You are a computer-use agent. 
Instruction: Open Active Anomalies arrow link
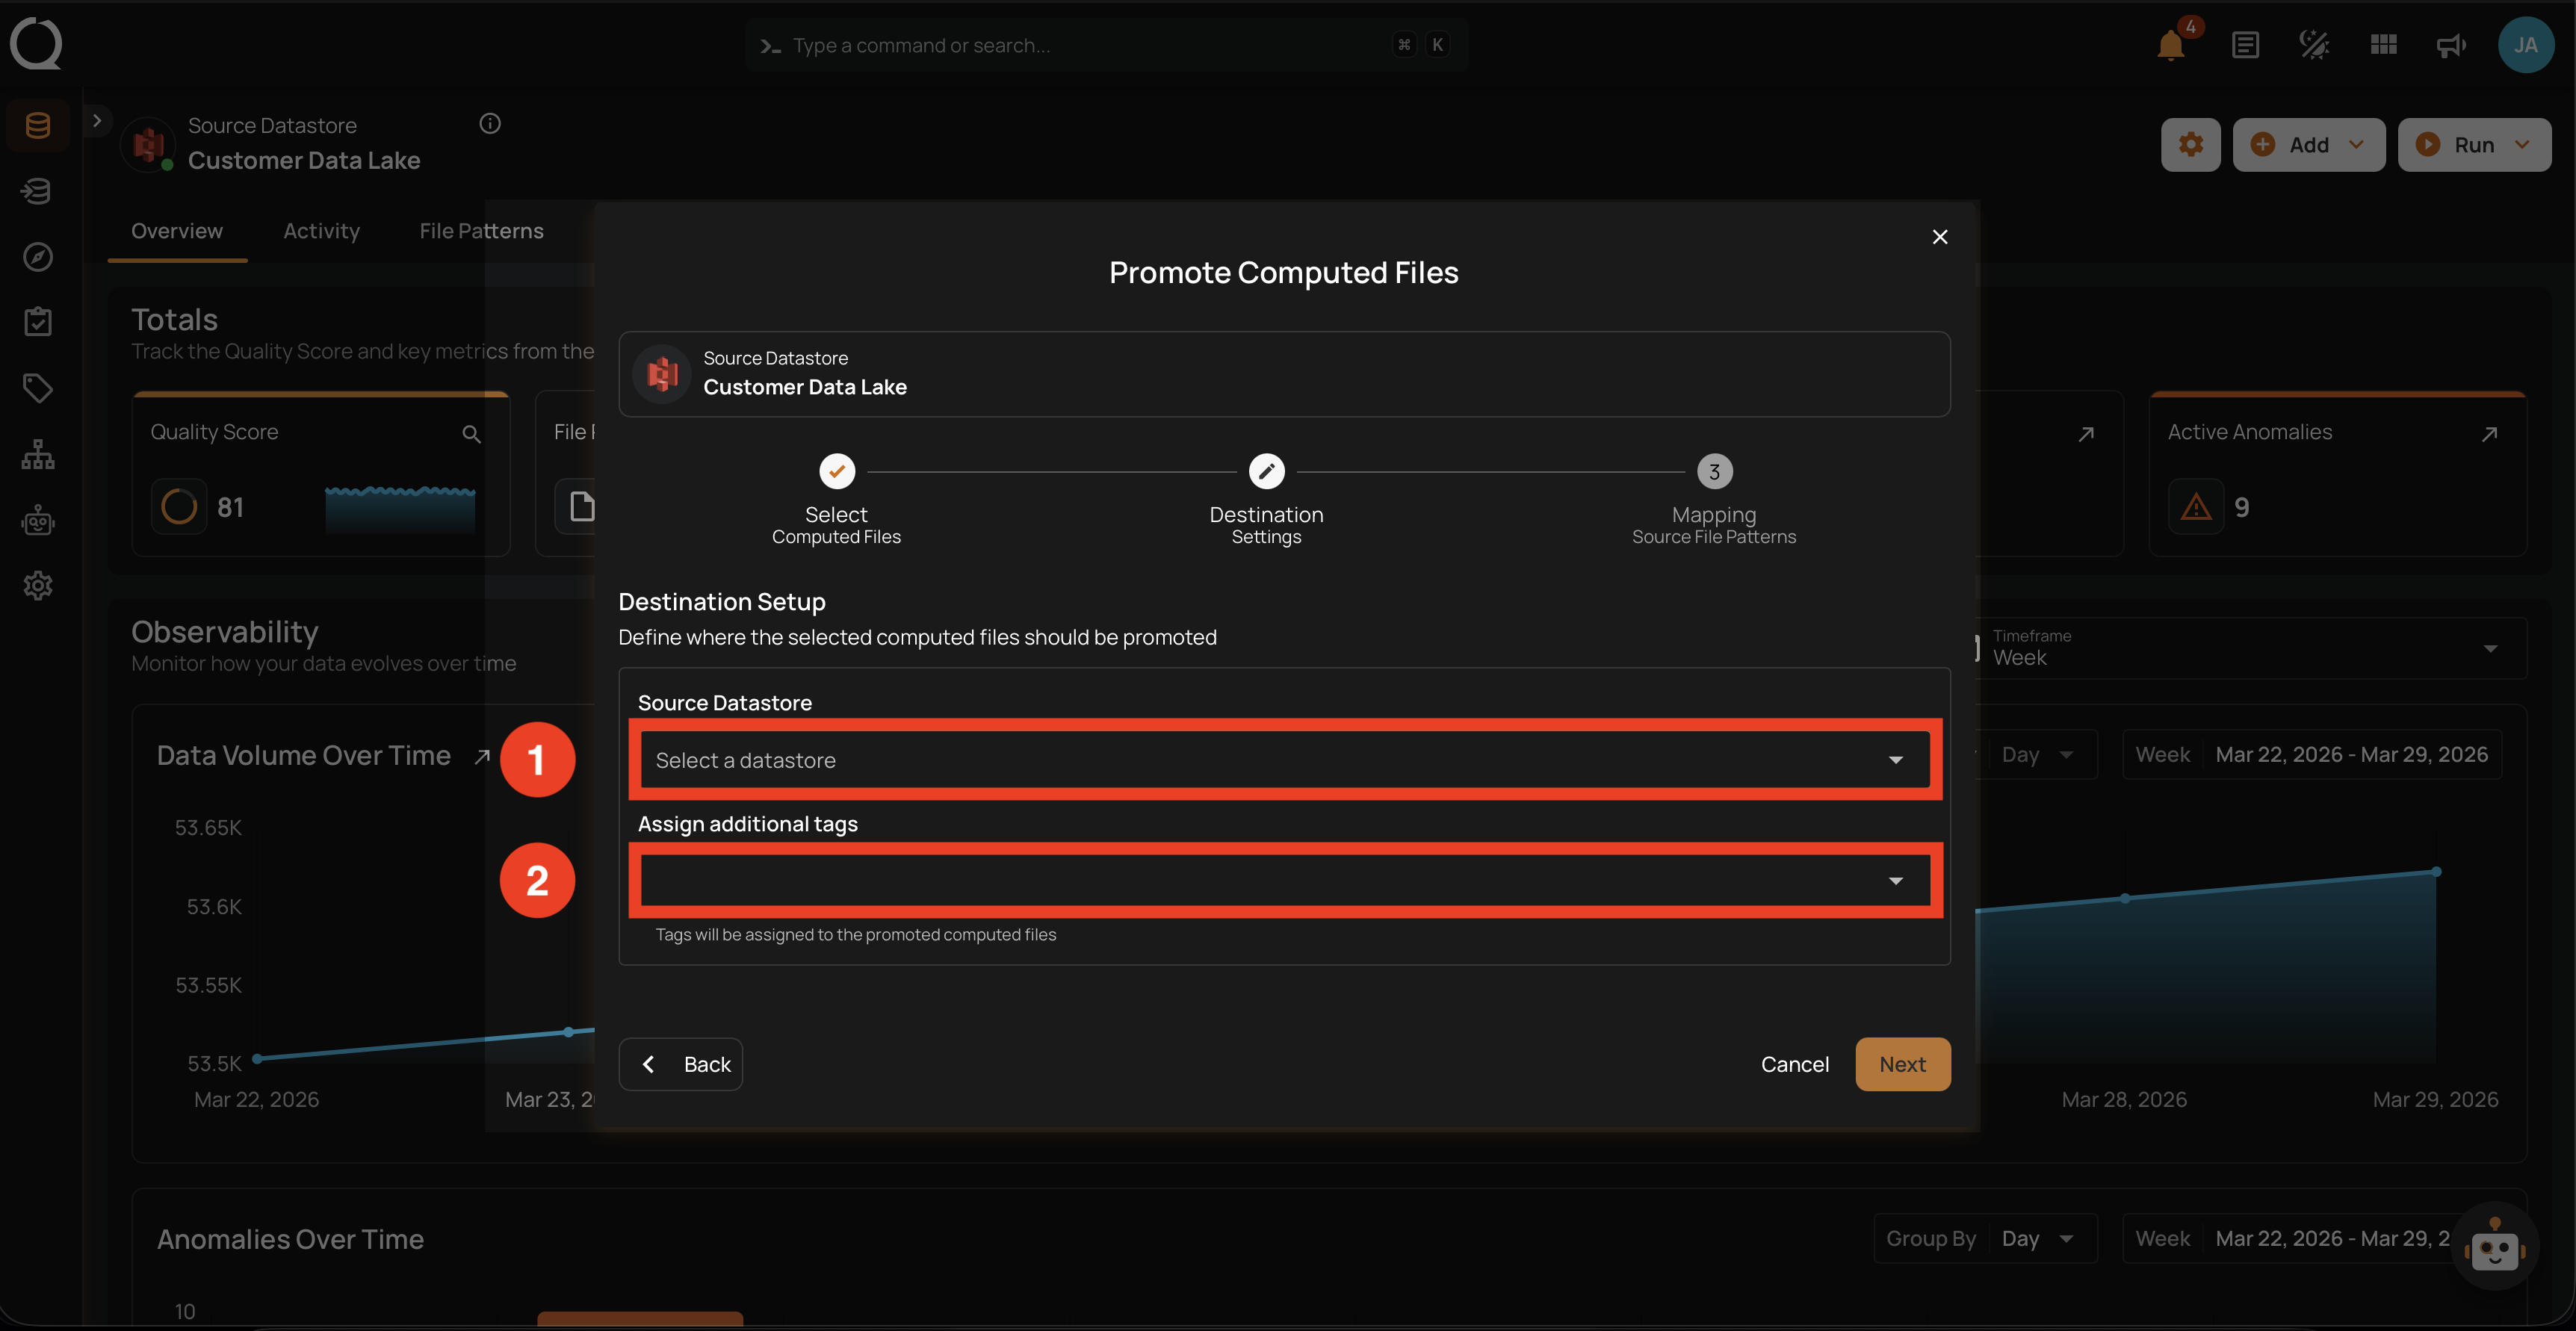pyautogui.click(x=2489, y=434)
